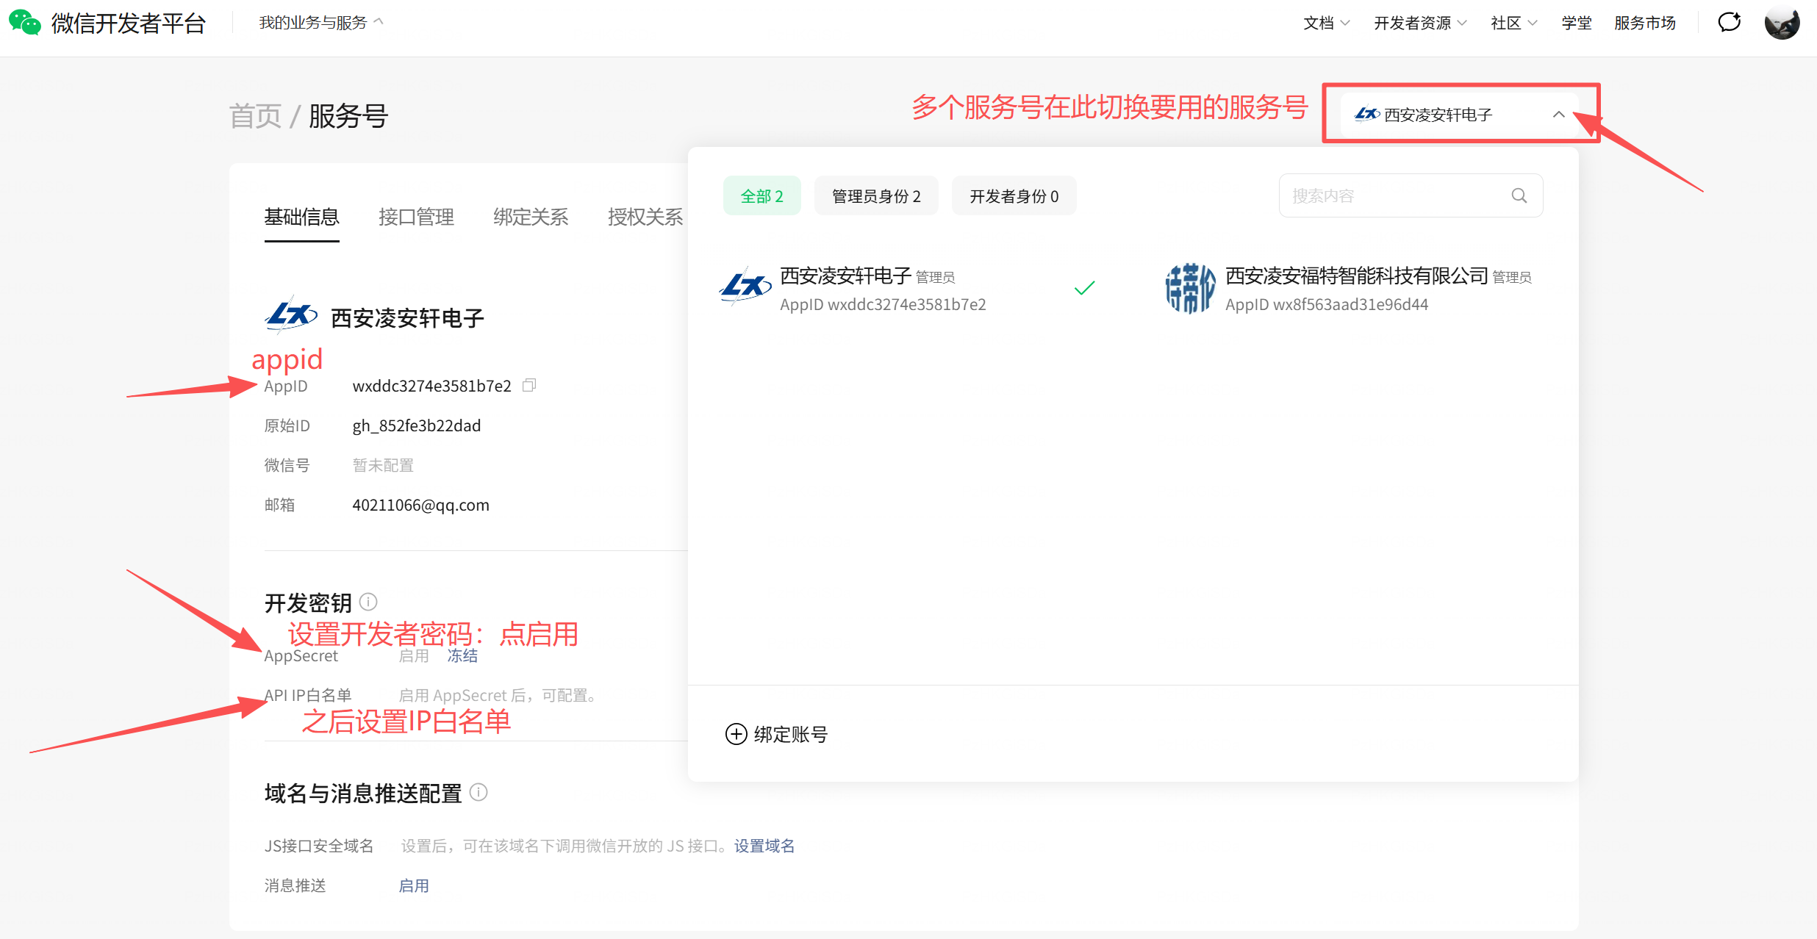The height and width of the screenshot is (939, 1817).
Task: Click the 西安凌安轩电子 account heading
Action: click(x=407, y=317)
